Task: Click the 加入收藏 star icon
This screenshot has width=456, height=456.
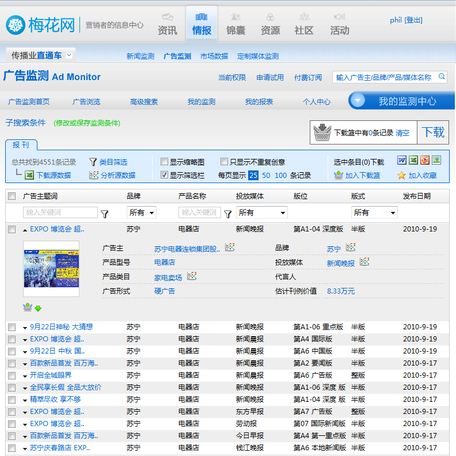Action: click(402, 175)
